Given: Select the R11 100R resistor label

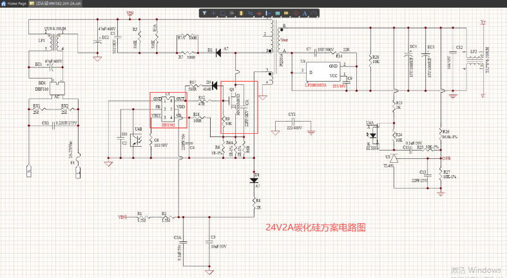Looking at the screenshot, I should pyautogui.click(x=197, y=118).
